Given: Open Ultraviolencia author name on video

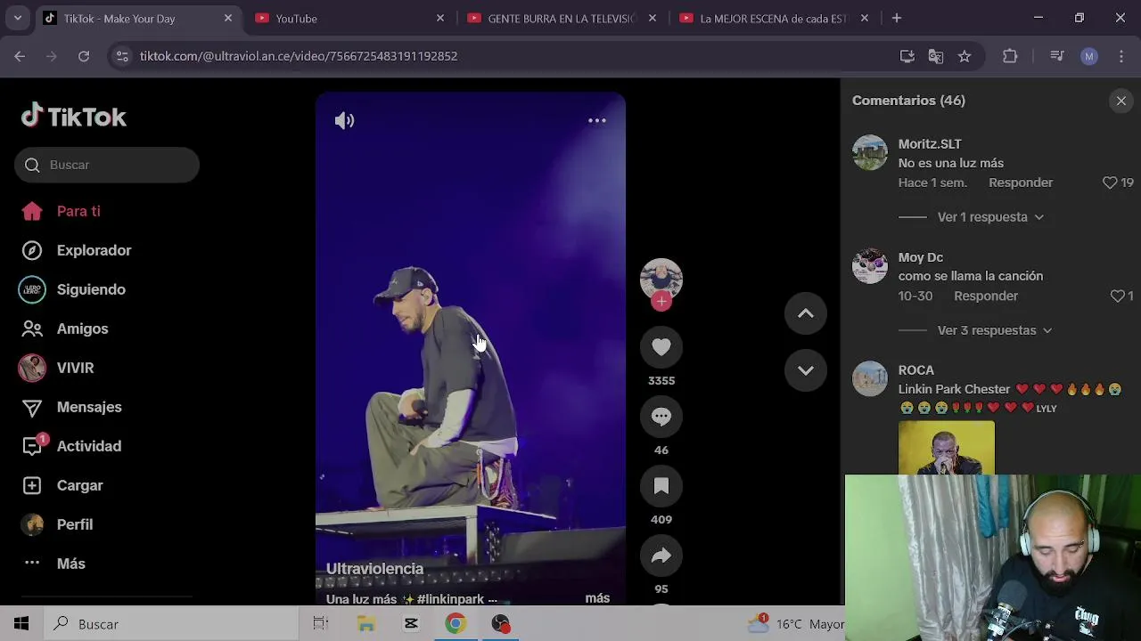Looking at the screenshot, I should click(374, 569).
